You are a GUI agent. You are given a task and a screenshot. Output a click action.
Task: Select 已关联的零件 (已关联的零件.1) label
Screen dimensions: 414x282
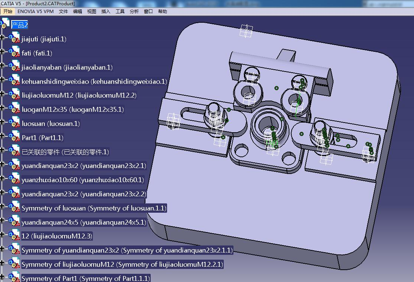click(x=65, y=152)
